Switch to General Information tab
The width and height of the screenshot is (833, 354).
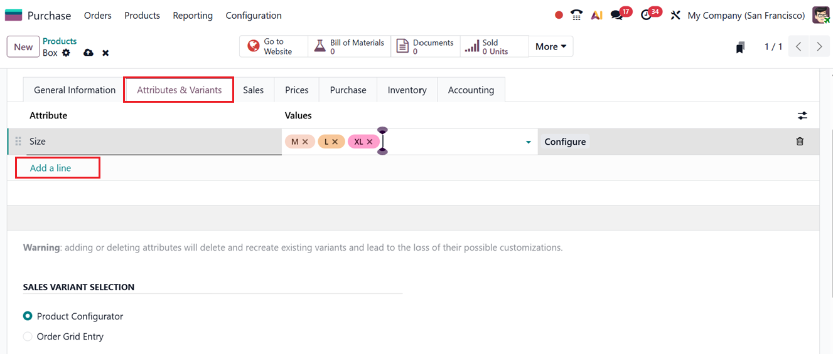coord(75,90)
